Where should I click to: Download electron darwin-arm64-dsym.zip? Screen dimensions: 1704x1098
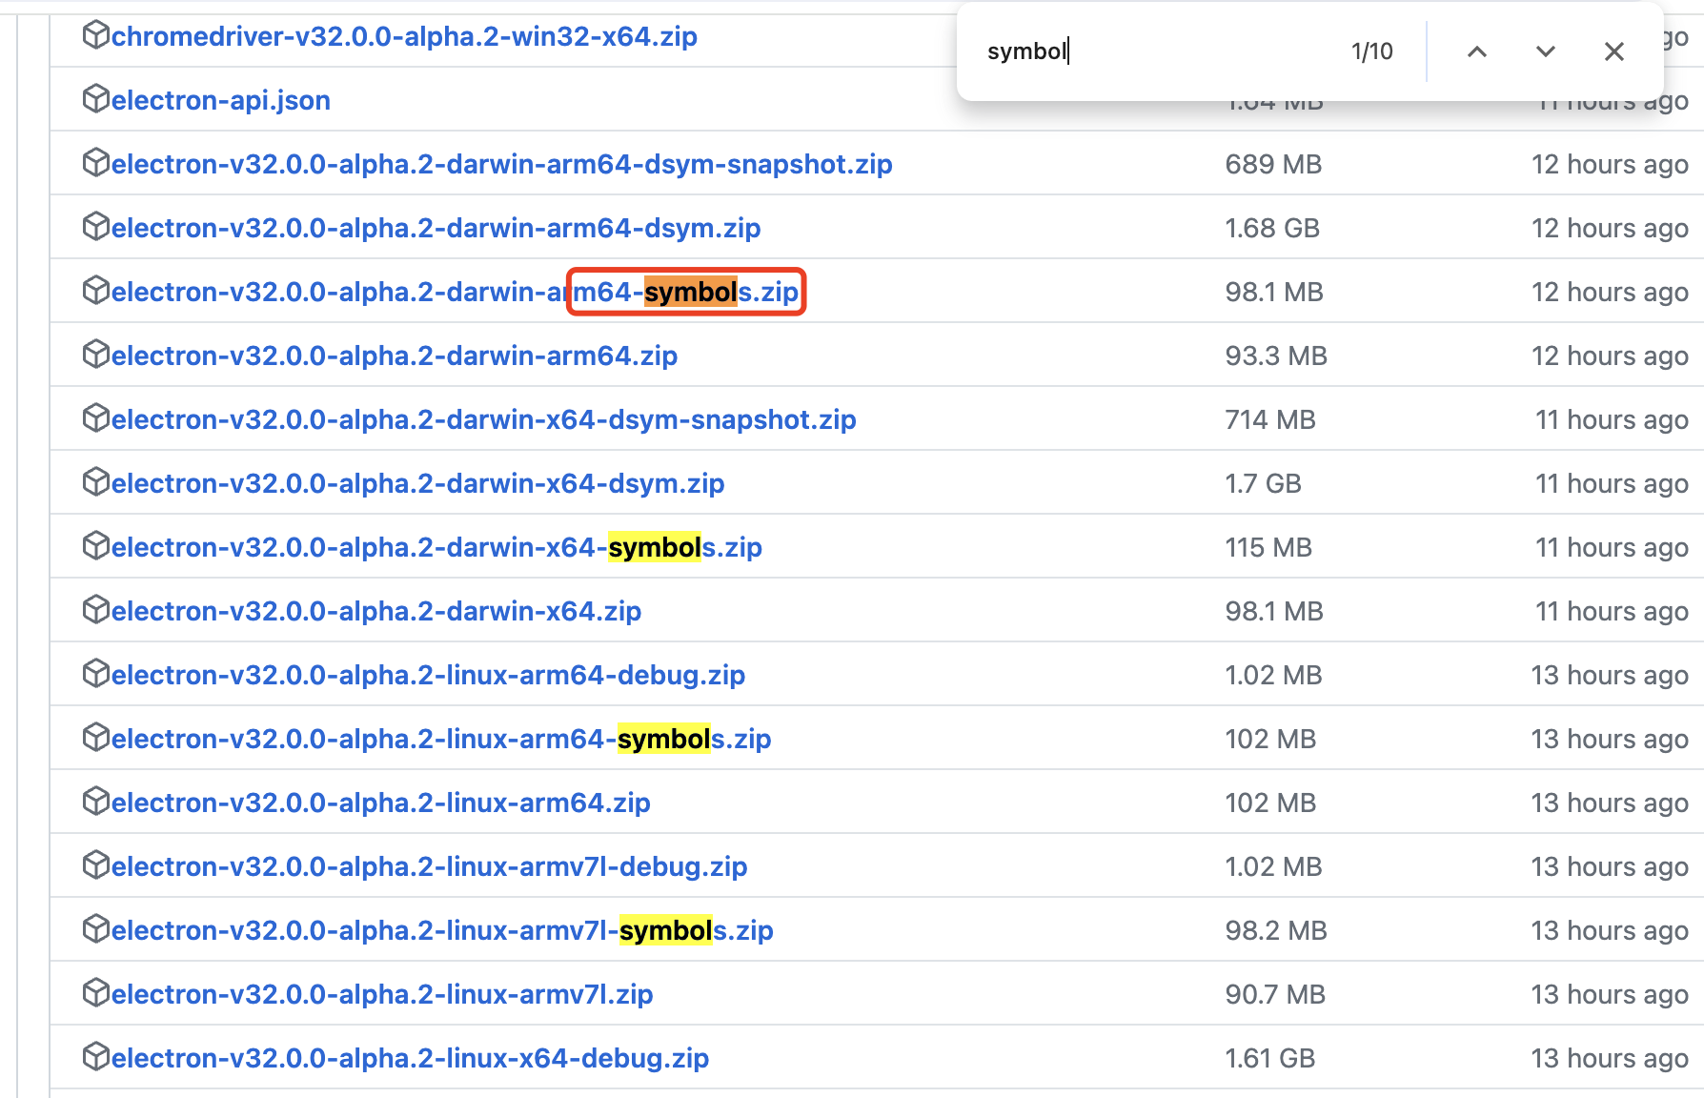click(x=436, y=228)
